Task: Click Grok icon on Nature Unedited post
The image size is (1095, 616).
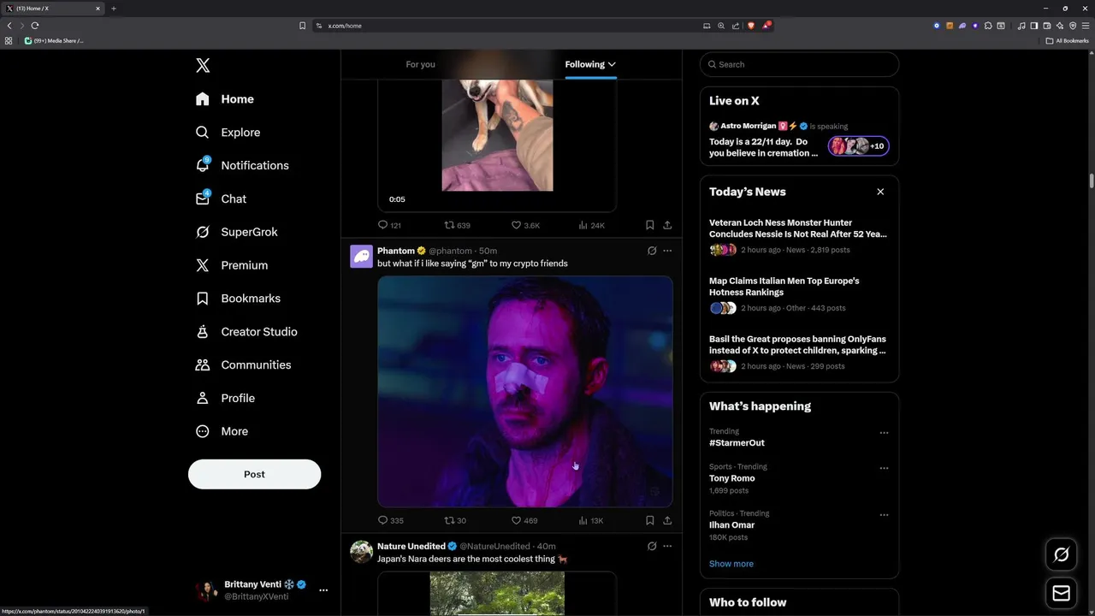Action: pyautogui.click(x=652, y=546)
